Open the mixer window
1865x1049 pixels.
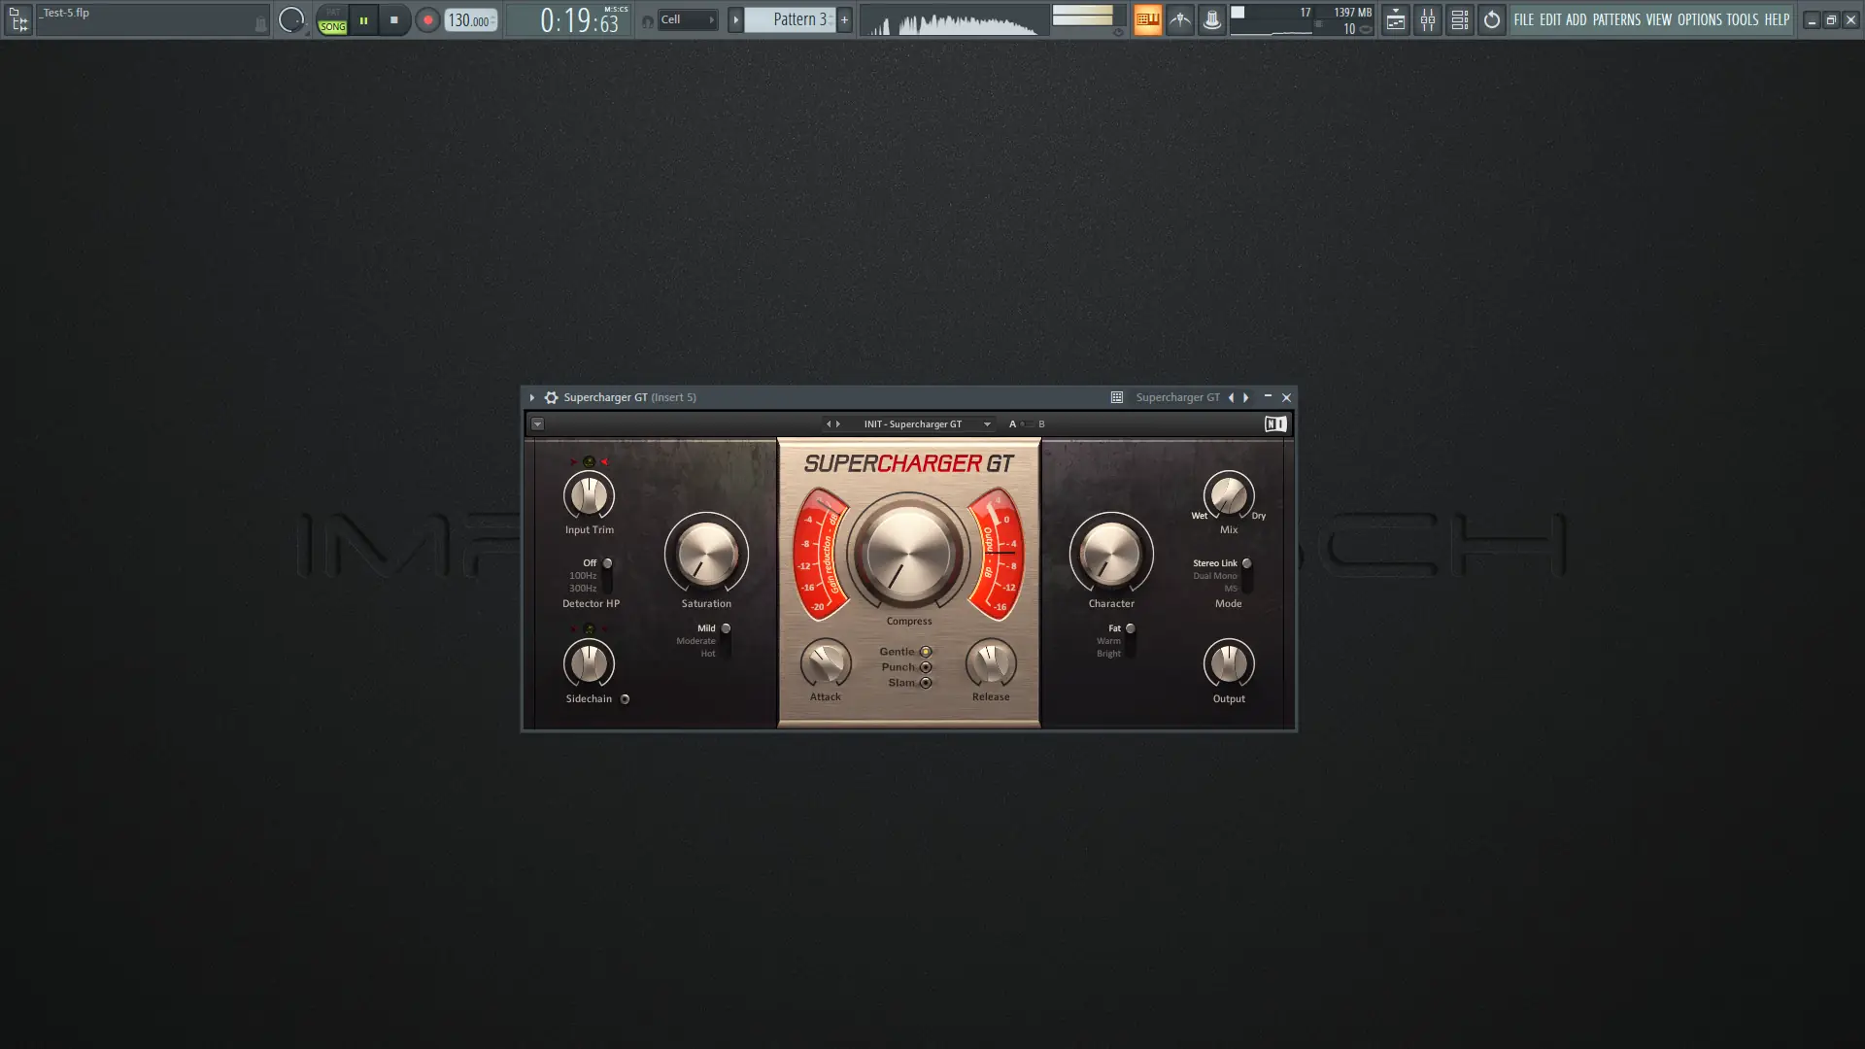point(1428,19)
